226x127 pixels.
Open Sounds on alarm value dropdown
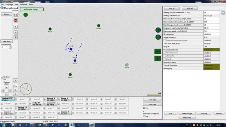pos(212,62)
